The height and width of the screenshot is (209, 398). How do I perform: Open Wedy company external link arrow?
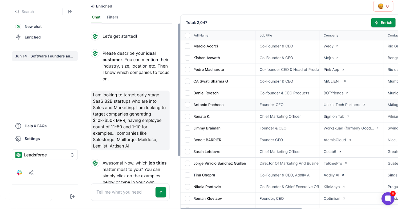pyautogui.click(x=337, y=46)
